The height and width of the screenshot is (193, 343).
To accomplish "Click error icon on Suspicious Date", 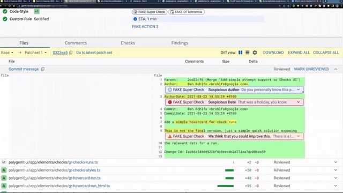I will pos(170,102).
